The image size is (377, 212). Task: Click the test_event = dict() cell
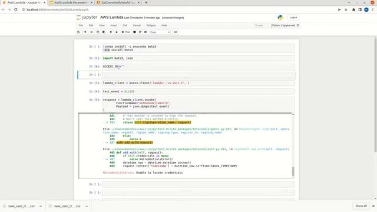[198, 92]
